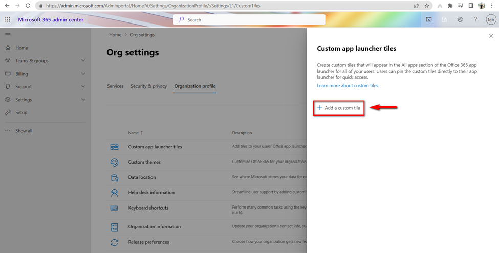
Task: Expand Teams & groups chevron
Action: coord(83,60)
